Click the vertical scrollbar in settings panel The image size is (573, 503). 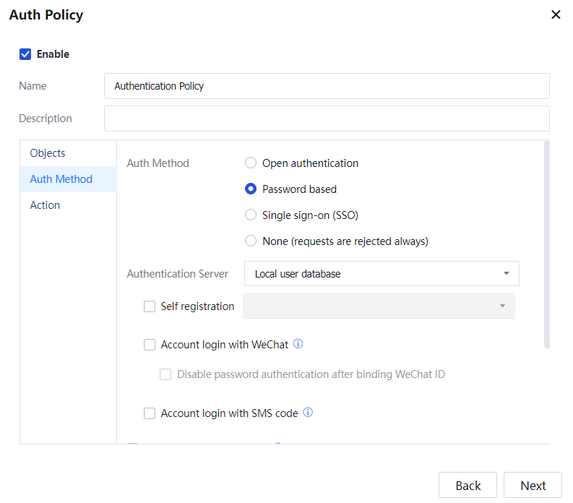click(x=546, y=246)
